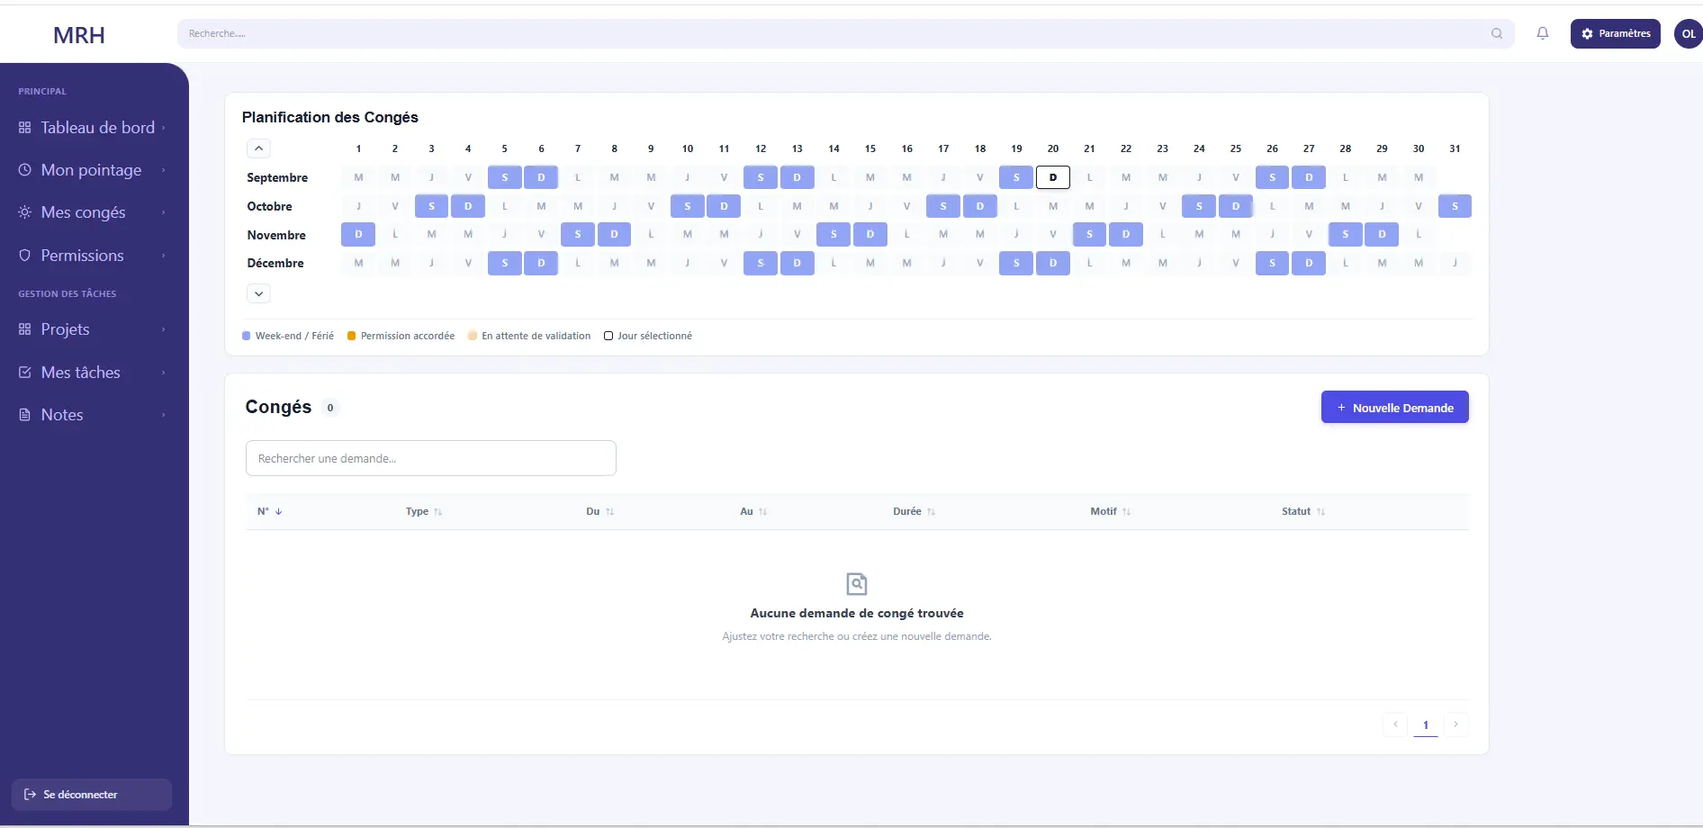Click the Nouvelle Demande button
This screenshot has height=828, width=1703.
click(x=1394, y=408)
